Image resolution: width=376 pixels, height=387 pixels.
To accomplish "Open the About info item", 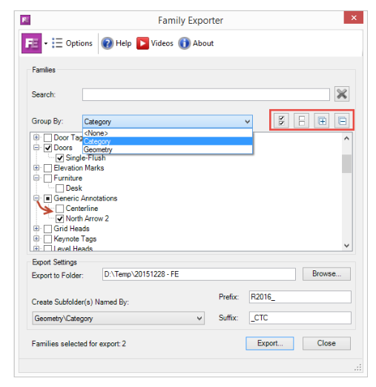I will pos(196,43).
